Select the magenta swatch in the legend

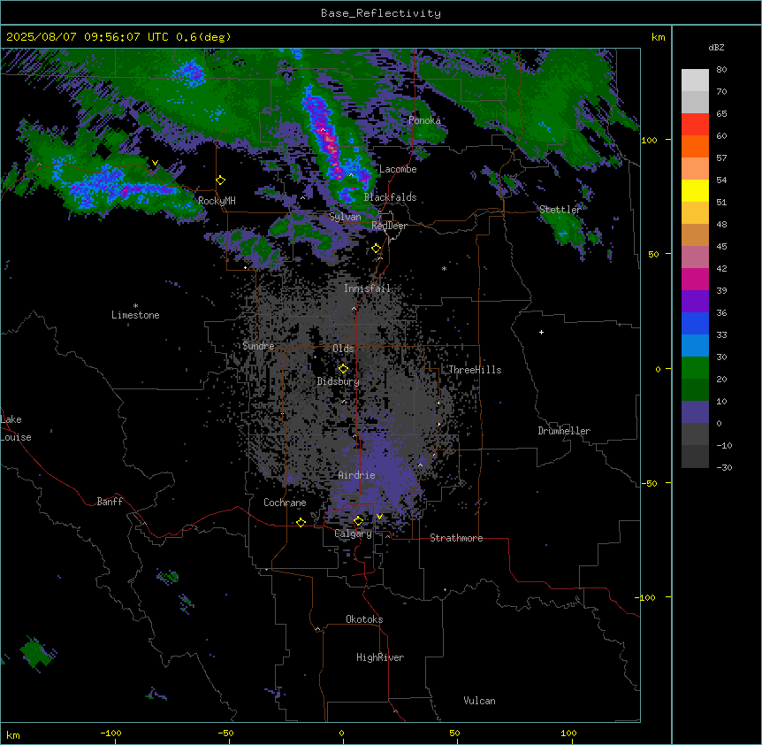point(695,279)
